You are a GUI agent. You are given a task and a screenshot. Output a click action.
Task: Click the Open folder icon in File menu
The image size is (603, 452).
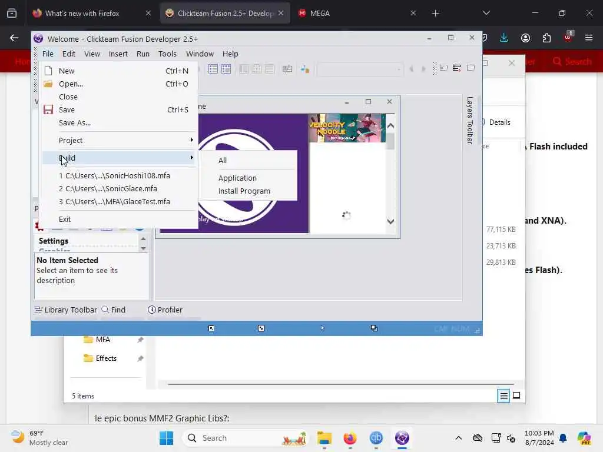(48, 84)
